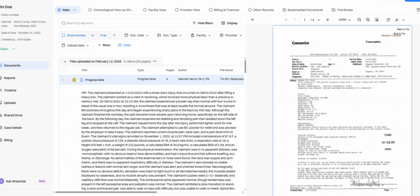Click the filter operator Is
This screenshot has height=196, width=420.
pos(93,35)
